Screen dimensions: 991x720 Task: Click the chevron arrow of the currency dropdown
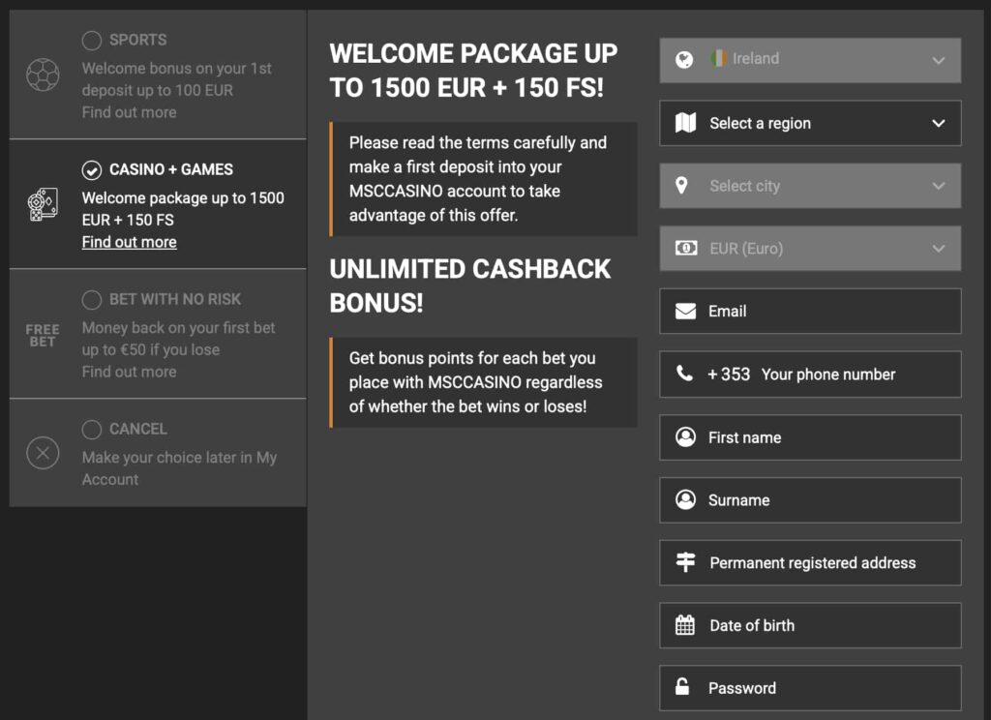tap(939, 249)
